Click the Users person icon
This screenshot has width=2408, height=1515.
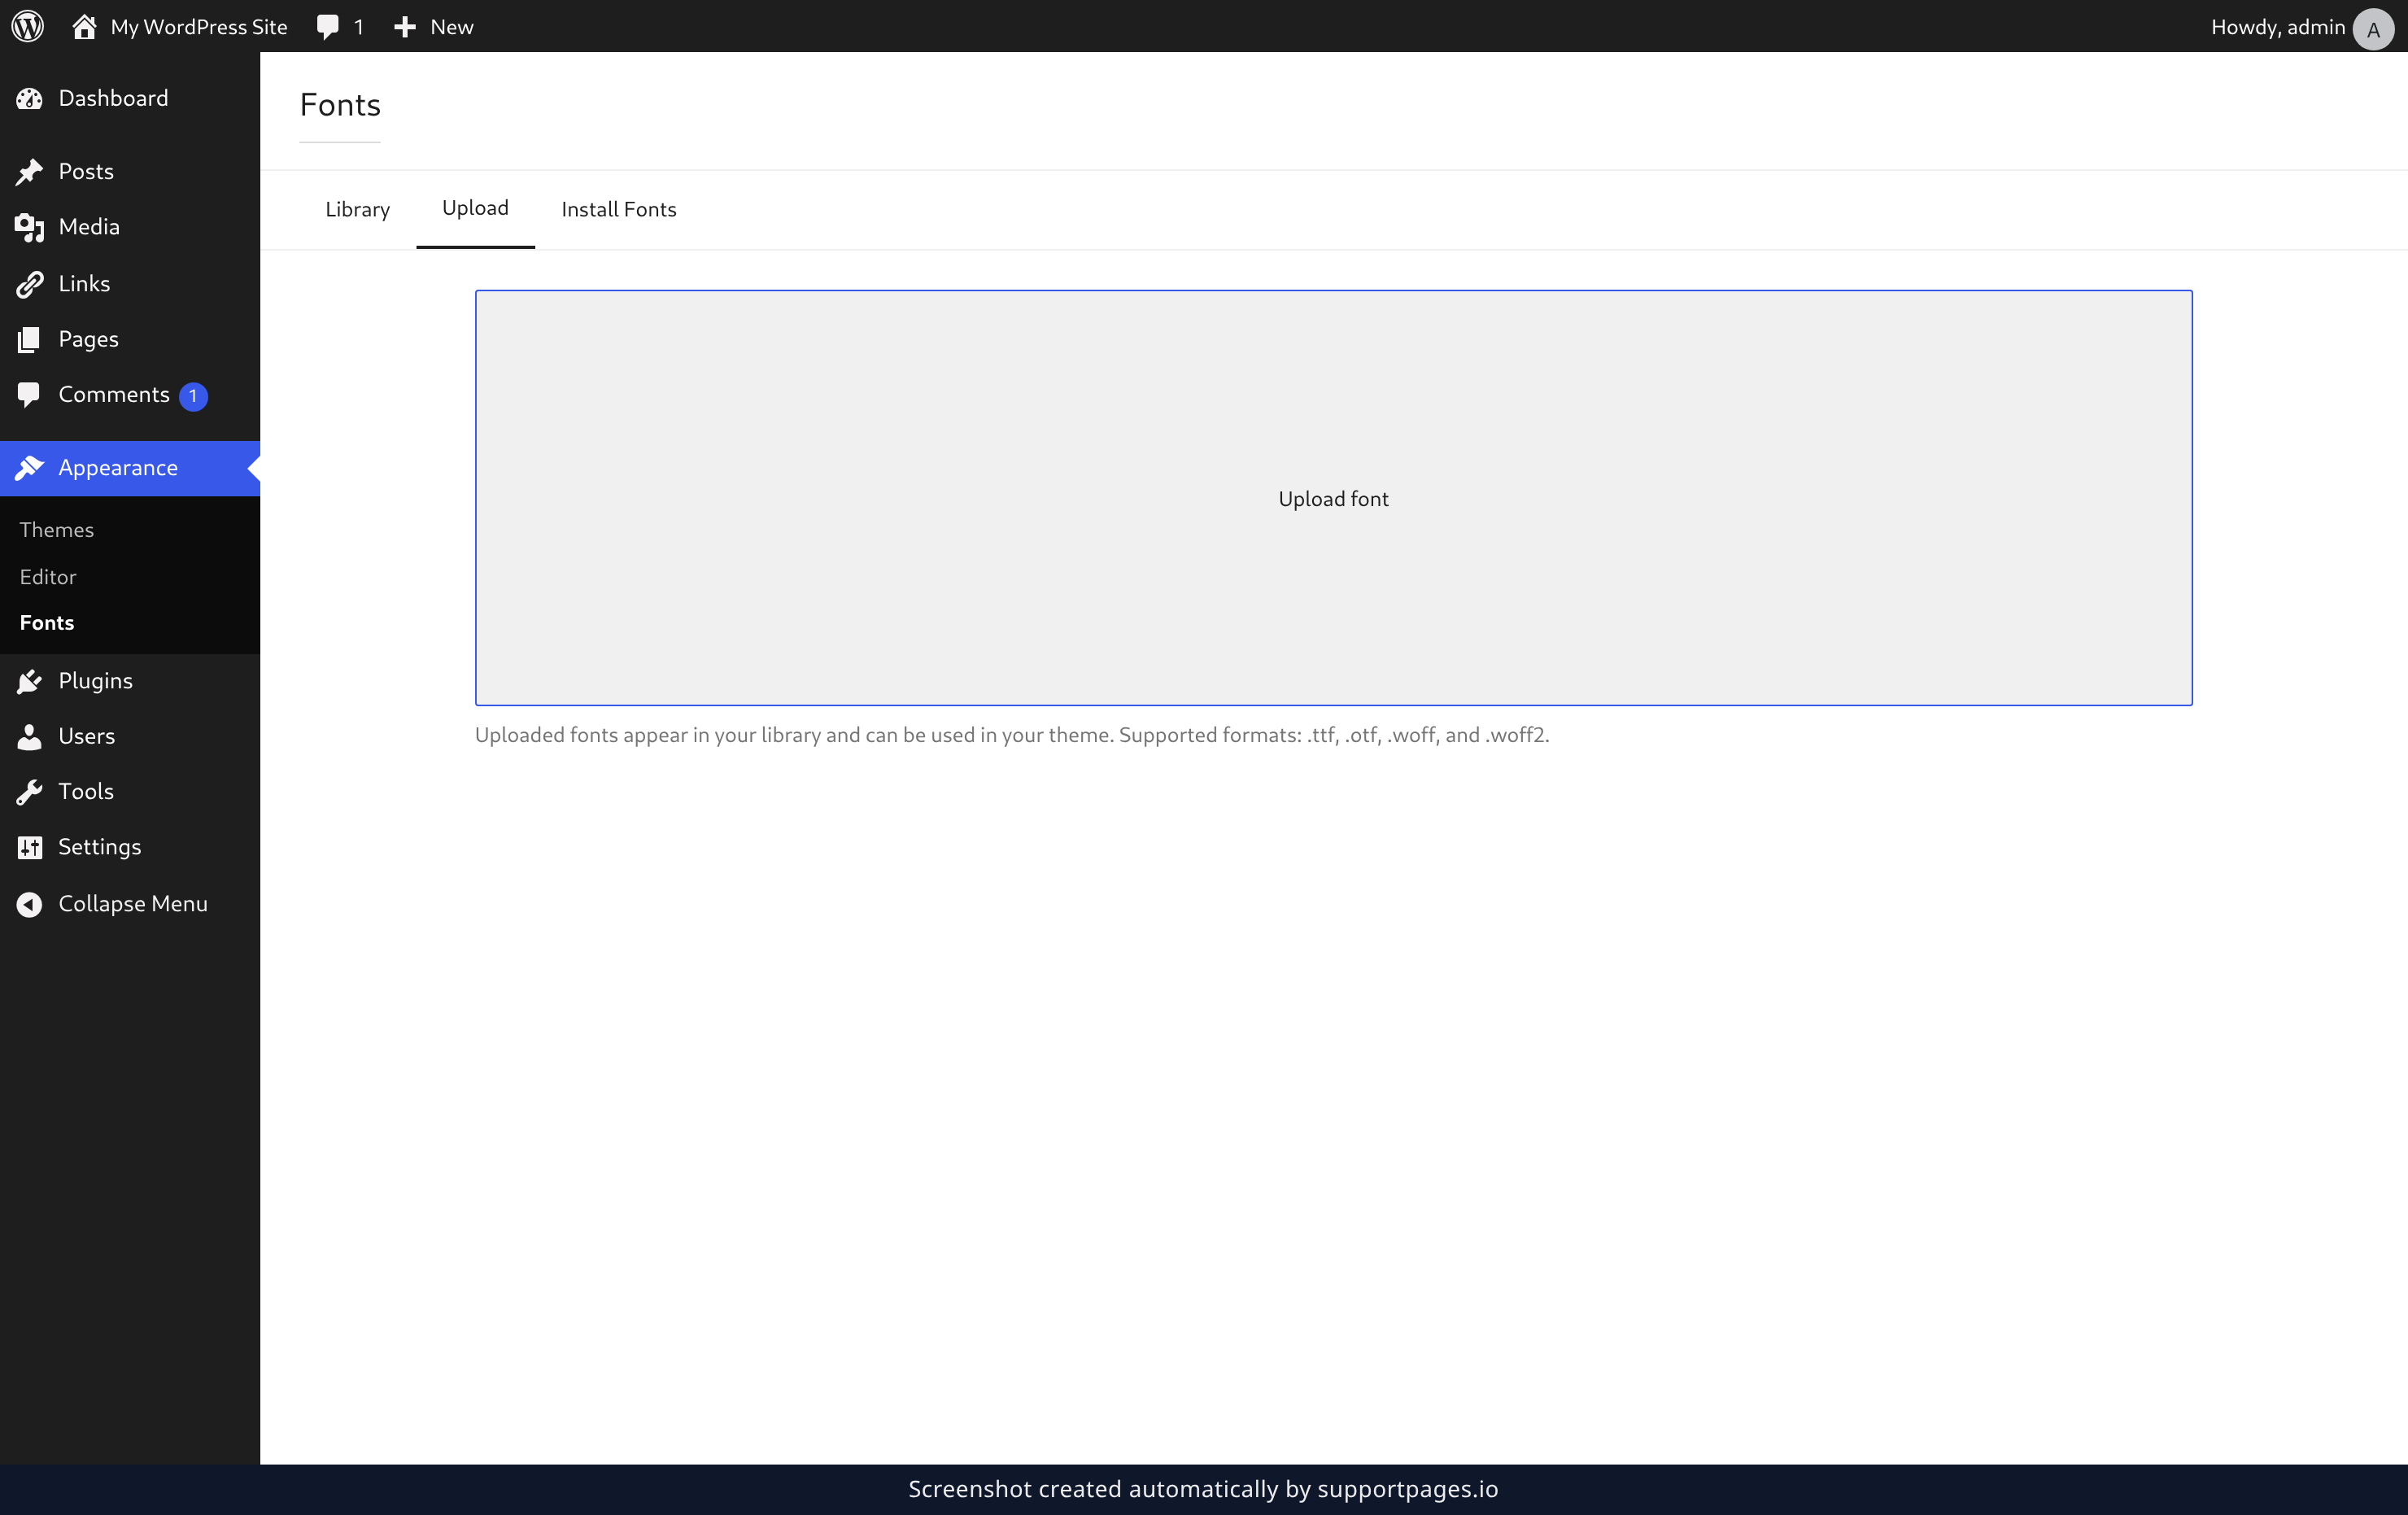pos(29,736)
